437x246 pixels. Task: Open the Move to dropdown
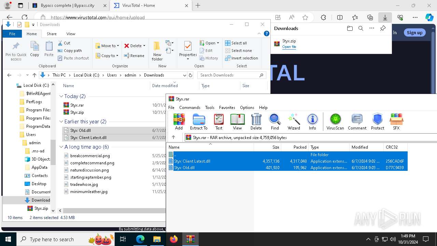[x=107, y=46]
